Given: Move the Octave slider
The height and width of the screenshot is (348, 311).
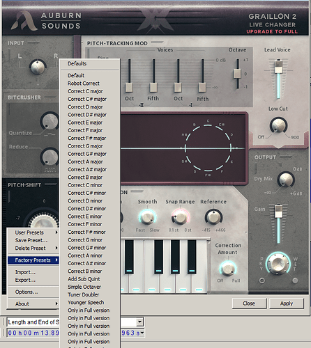Looking at the screenshot, I should [237, 73].
